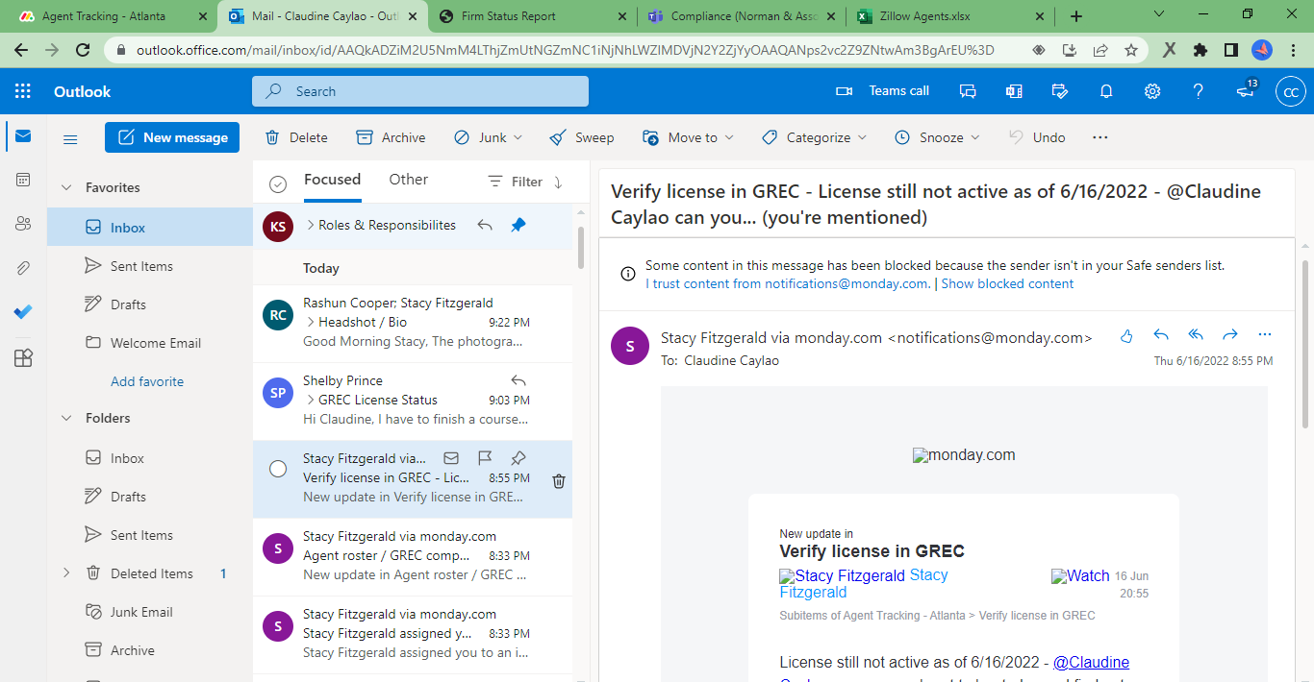Click Add favorite link
Viewport: 1314px width, 682px height.
[147, 381]
